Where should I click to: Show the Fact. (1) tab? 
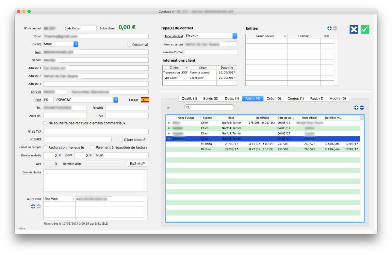(x=317, y=98)
